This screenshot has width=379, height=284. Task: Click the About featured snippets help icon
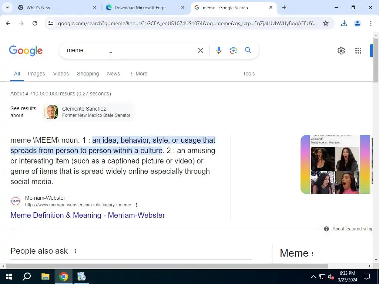point(326,229)
